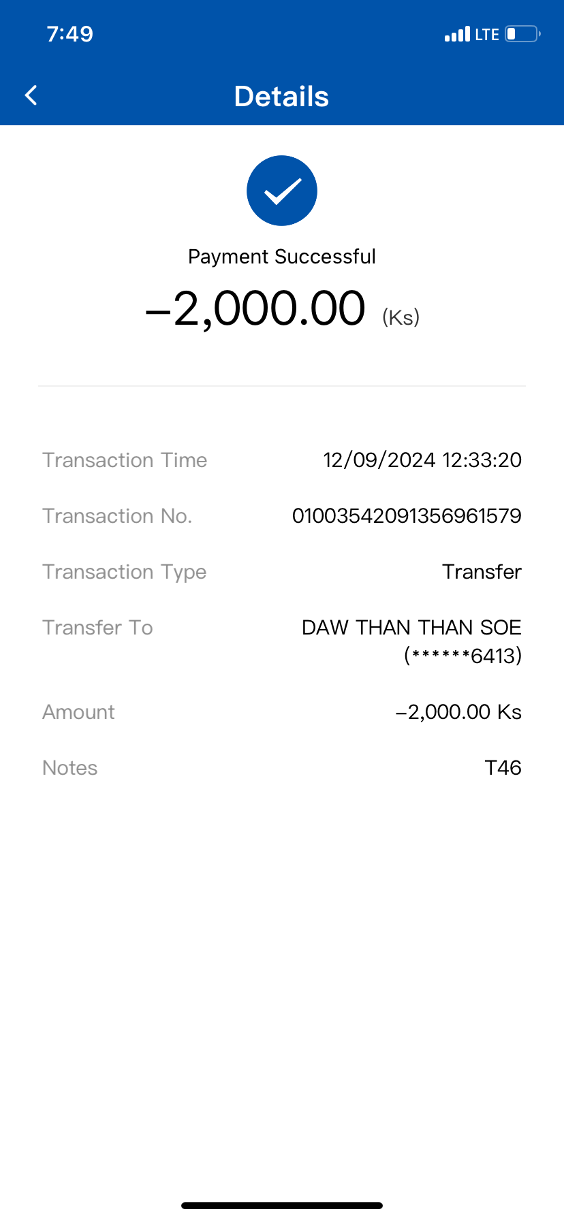The width and height of the screenshot is (564, 1220).
Task: Tap the home indicator bar at bottom
Action: [282, 1206]
